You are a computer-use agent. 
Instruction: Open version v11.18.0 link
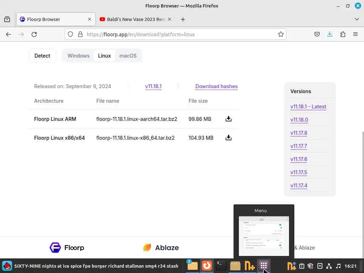[299, 120]
